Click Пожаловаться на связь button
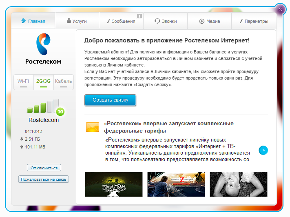The image size is (290, 217). pos(44,179)
